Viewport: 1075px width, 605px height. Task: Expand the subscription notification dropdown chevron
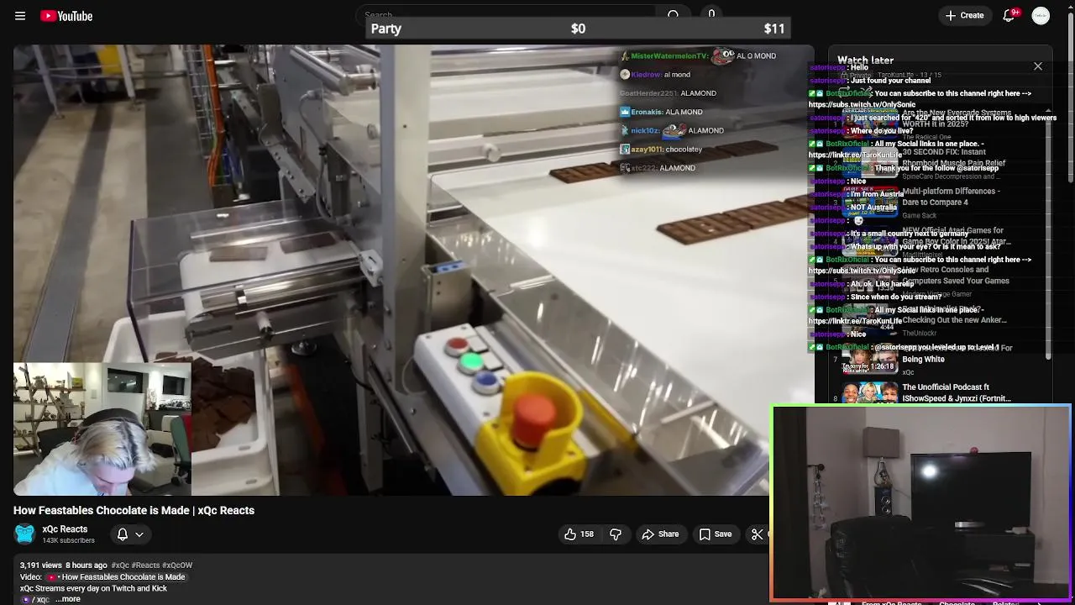pos(139,534)
